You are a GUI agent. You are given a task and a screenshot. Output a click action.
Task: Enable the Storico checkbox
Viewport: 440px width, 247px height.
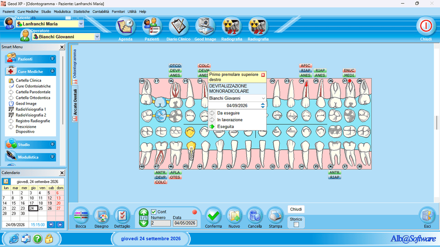(x=297, y=225)
